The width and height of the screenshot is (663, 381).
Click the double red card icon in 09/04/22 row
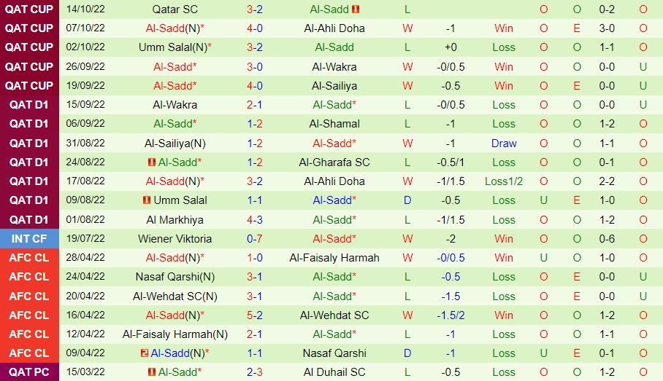[x=145, y=353]
